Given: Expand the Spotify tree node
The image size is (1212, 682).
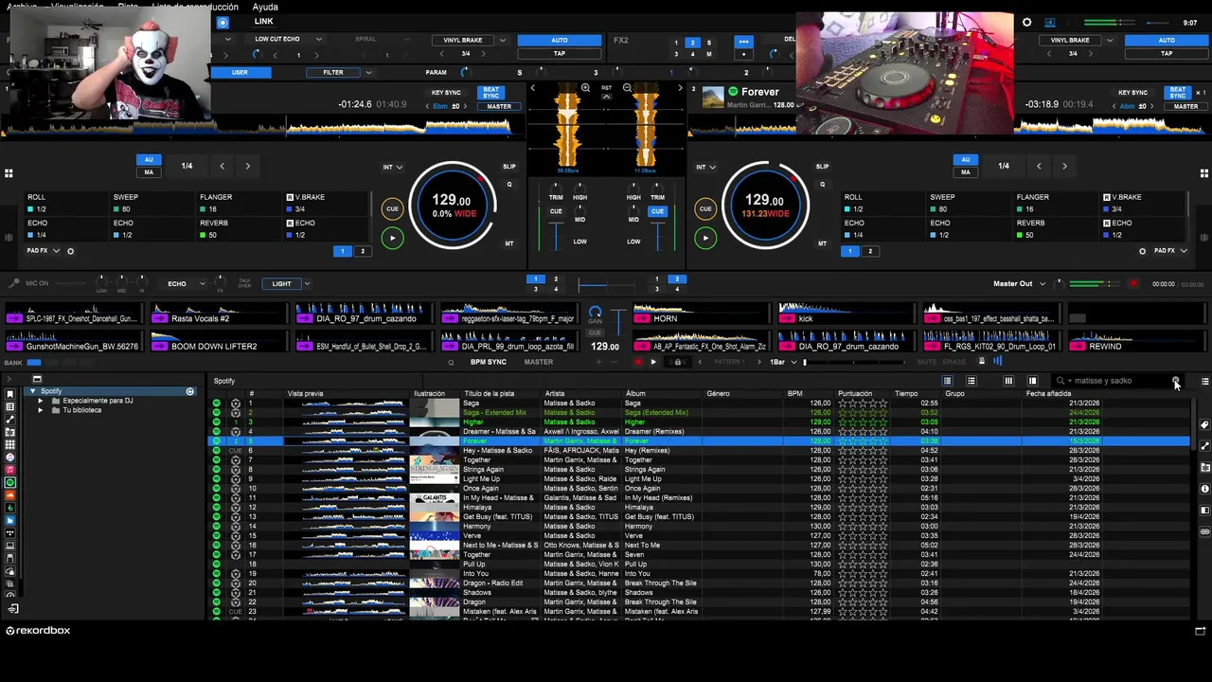Looking at the screenshot, I should click(x=33, y=391).
